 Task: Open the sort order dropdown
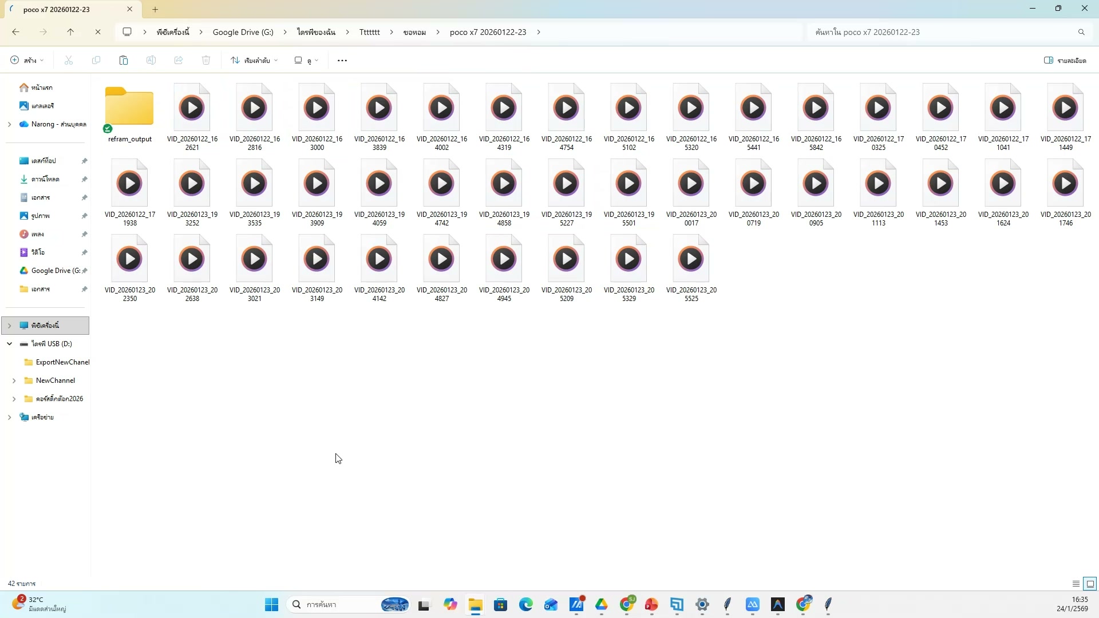[254, 60]
